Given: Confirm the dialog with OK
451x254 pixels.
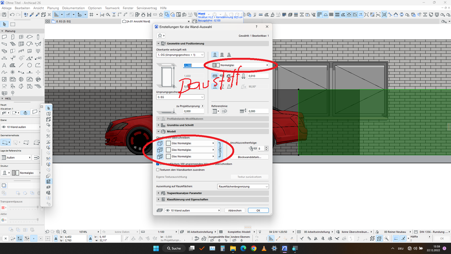Looking at the screenshot, I should pos(258,210).
